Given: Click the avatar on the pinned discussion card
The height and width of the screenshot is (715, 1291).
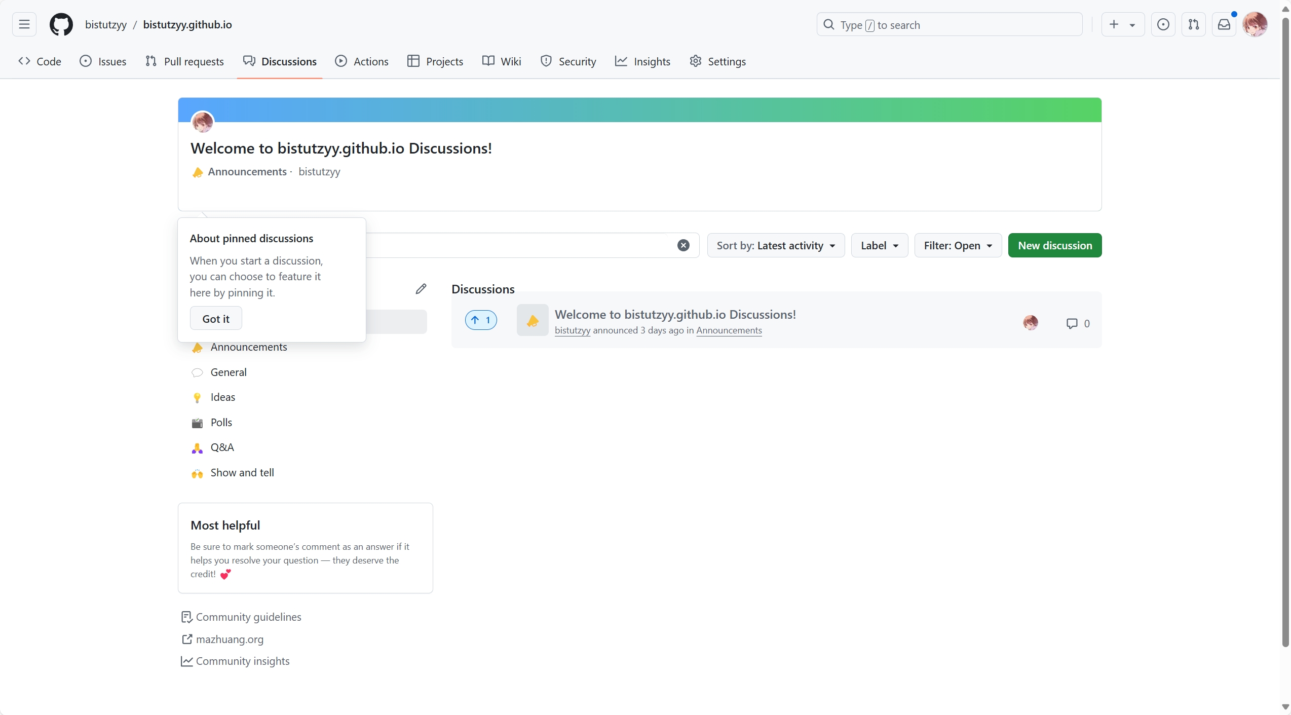Looking at the screenshot, I should click(x=203, y=122).
